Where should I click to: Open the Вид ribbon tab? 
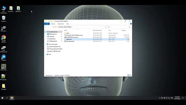click(67, 24)
